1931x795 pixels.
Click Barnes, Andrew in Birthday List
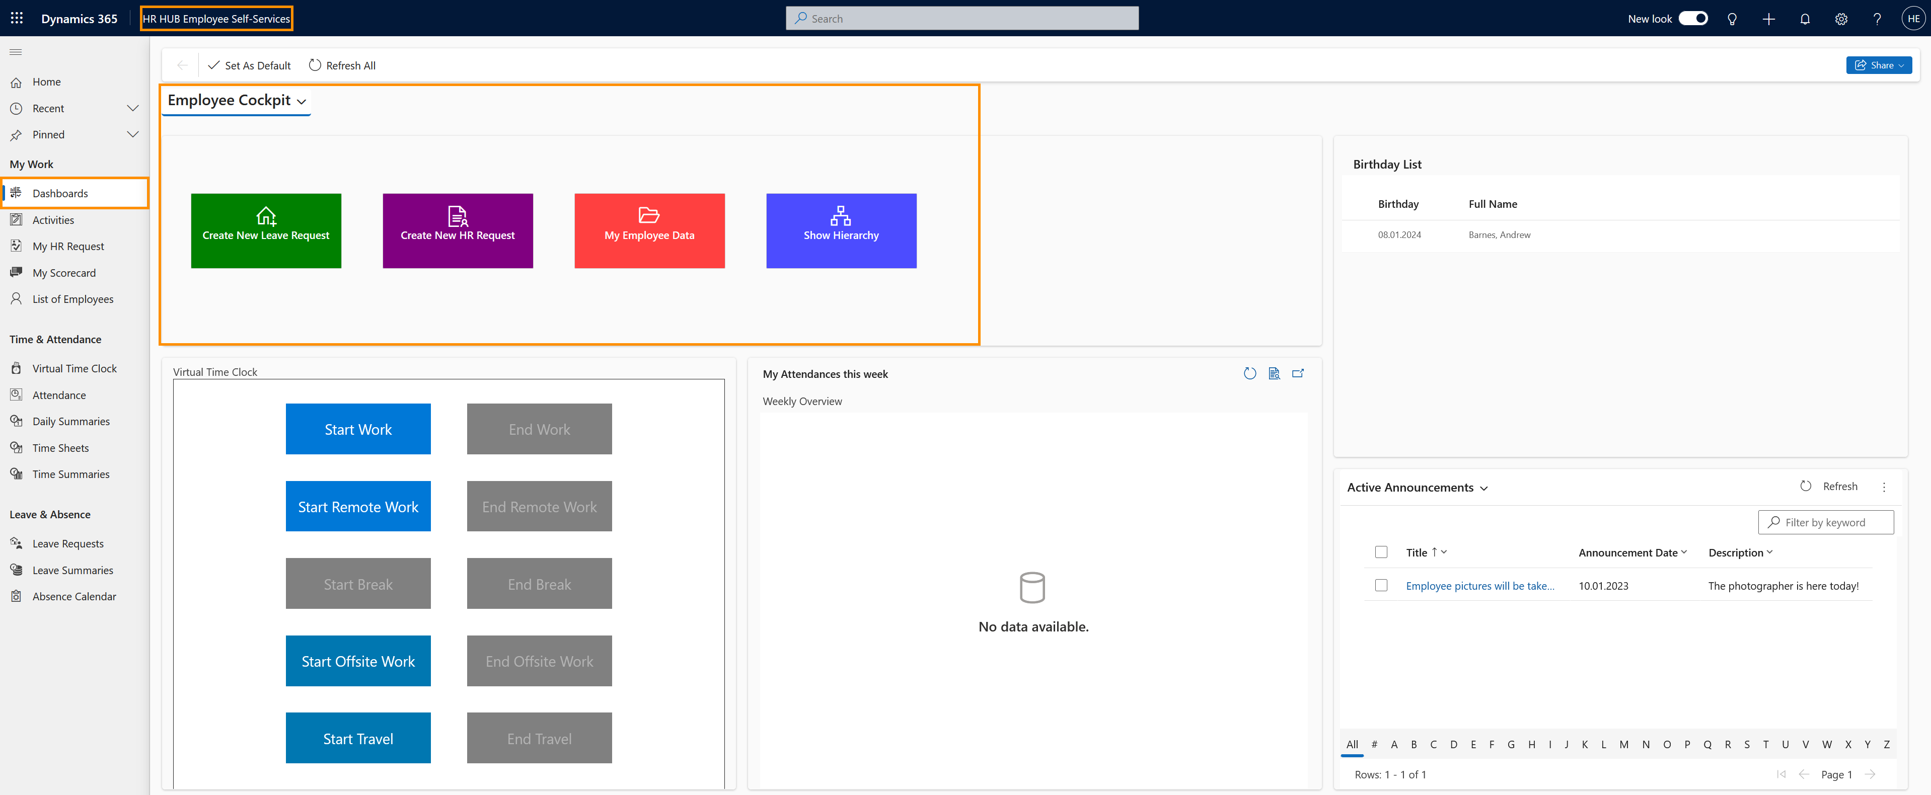click(1499, 234)
